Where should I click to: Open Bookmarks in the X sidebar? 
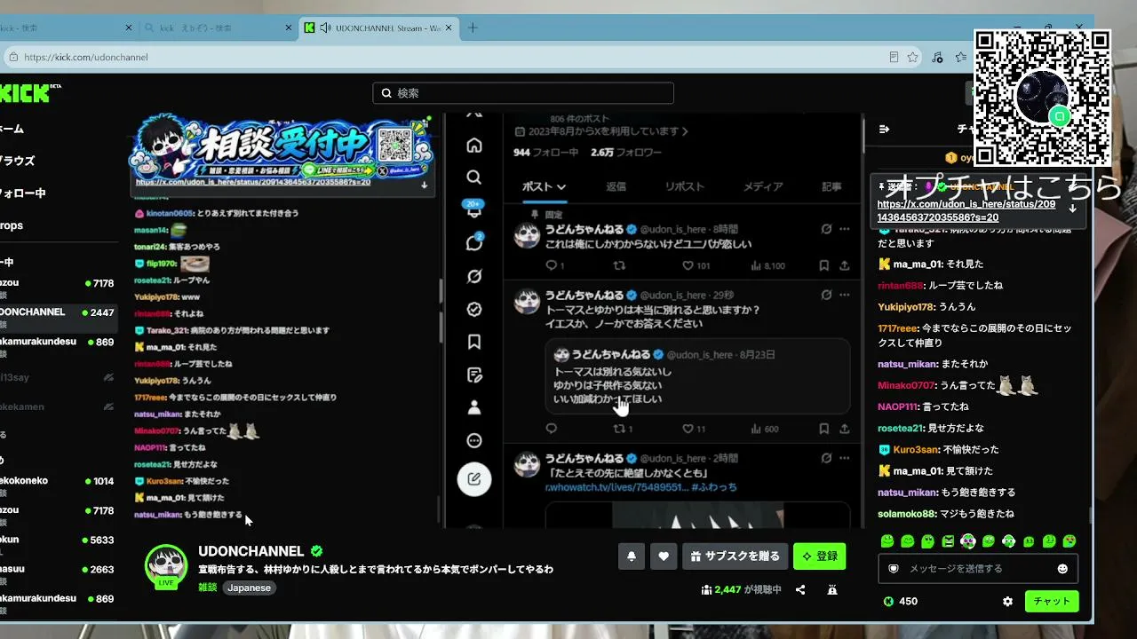point(474,342)
